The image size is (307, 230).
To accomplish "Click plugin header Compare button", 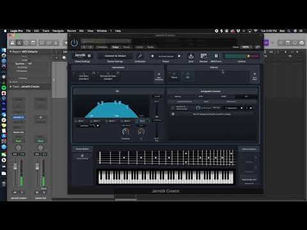I will coord(102,47).
